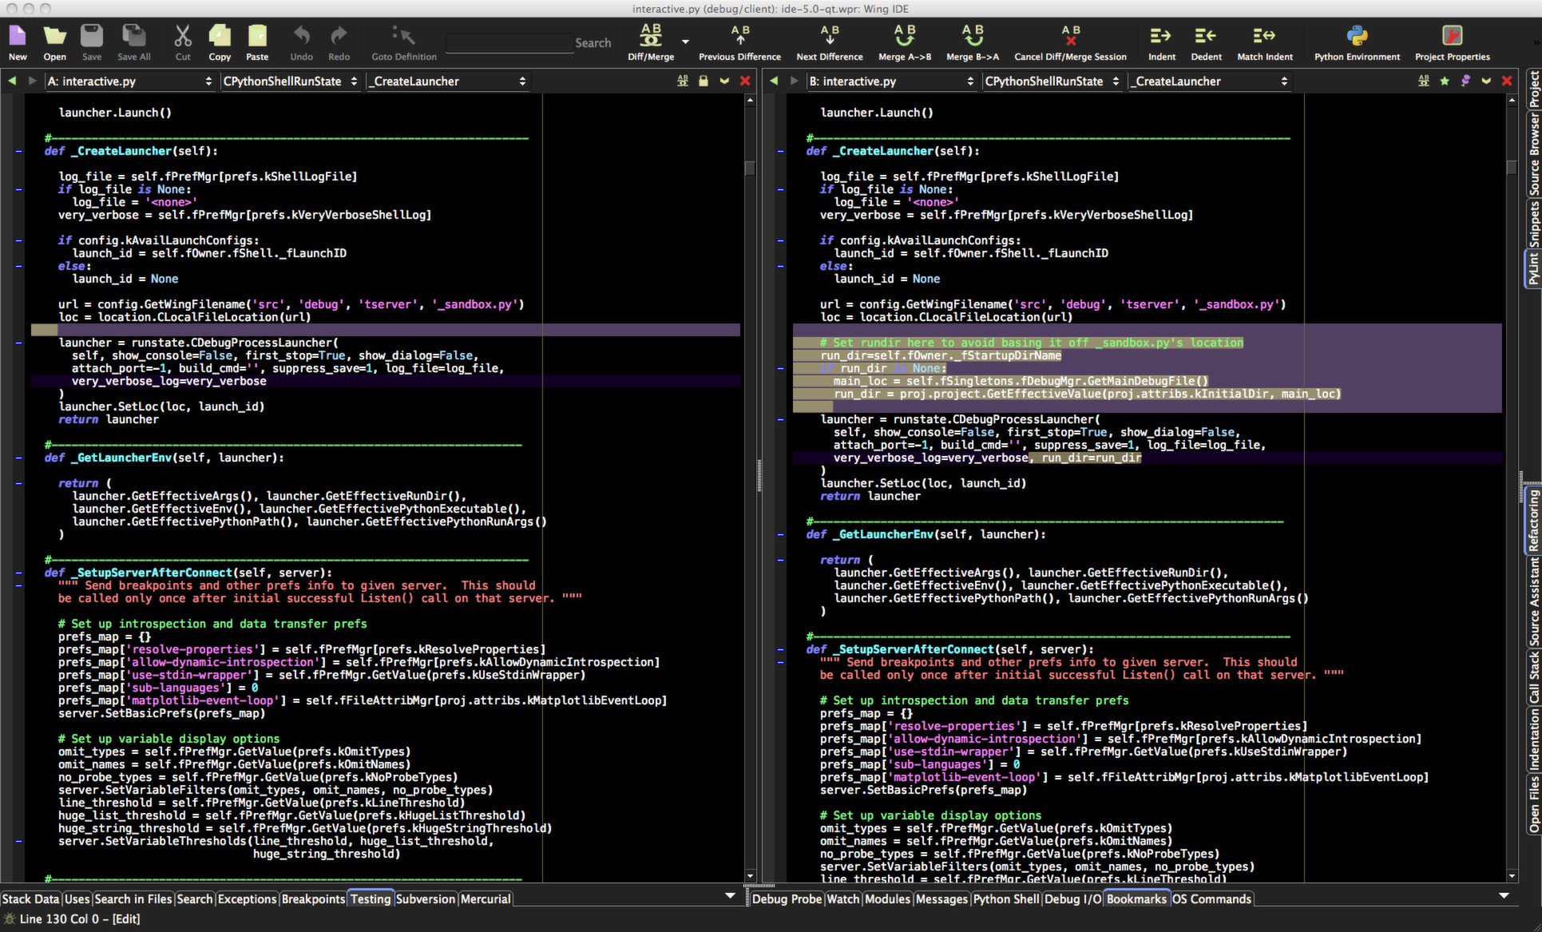Toggle the lock icon in pane A header
The image size is (1542, 932).
click(x=703, y=81)
